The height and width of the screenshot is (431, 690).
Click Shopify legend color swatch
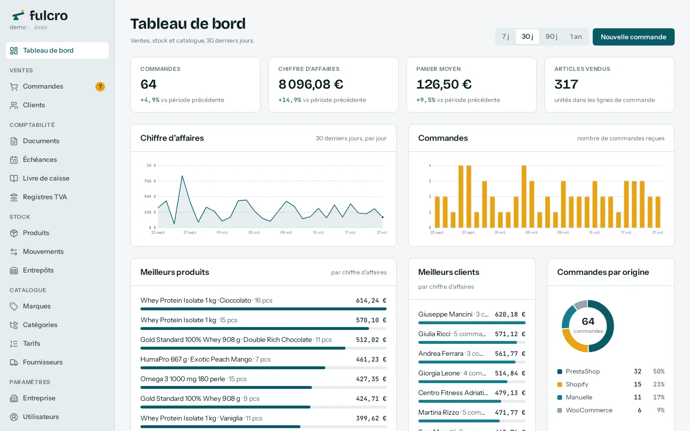pos(560,385)
